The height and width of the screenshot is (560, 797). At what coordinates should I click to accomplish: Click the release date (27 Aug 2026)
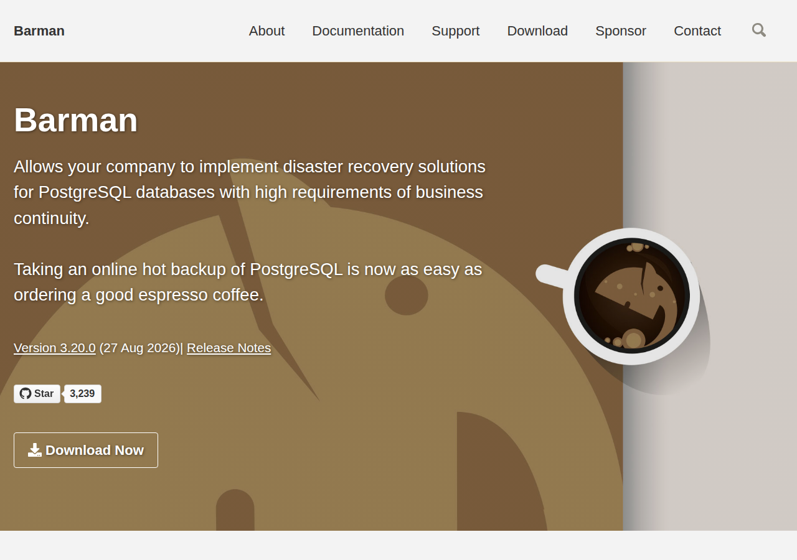(139, 348)
